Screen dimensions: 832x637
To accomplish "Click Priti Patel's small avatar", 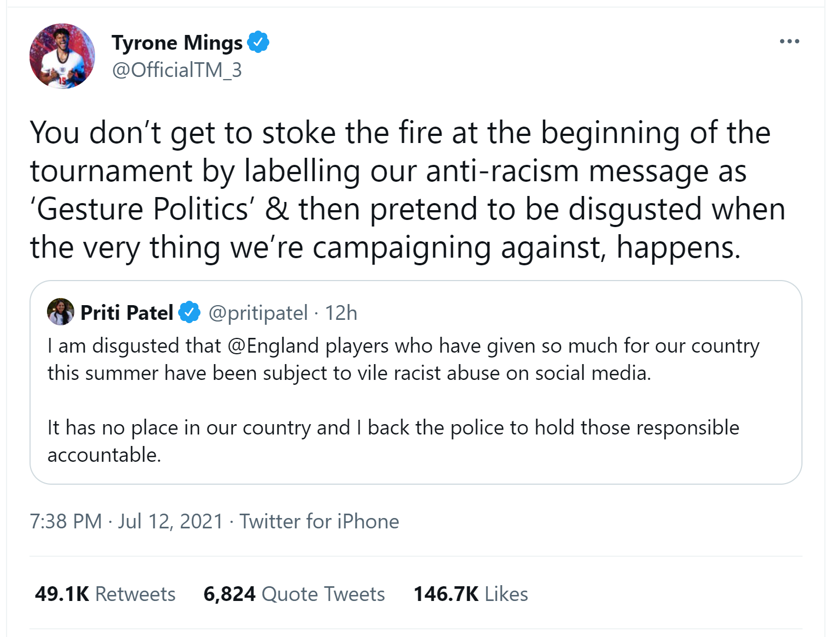I will point(61,312).
